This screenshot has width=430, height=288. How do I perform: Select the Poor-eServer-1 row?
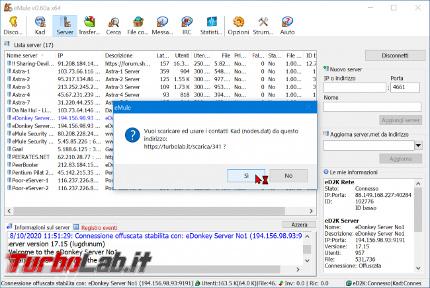point(60,180)
